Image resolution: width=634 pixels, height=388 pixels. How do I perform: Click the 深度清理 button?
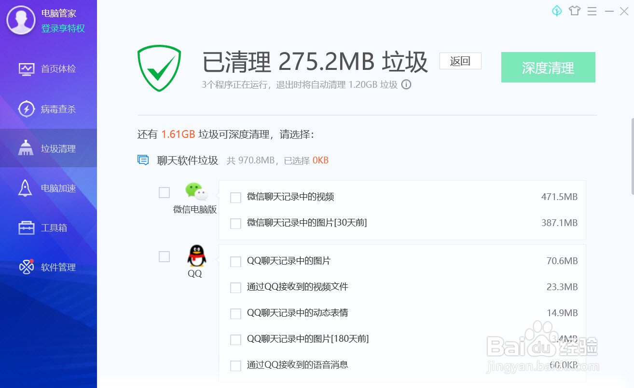coord(548,67)
